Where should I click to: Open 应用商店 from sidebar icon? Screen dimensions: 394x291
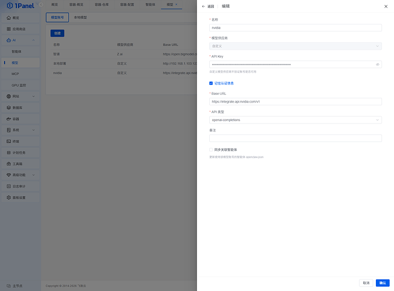9,29
